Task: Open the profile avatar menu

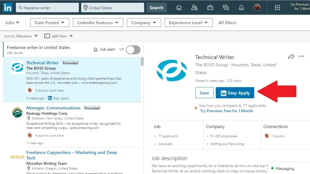Action: pyautogui.click(x=257, y=8)
